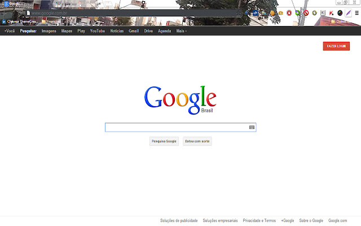361x226 pixels.
Task: Open the color wheel lens extension
Action: pos(340,13)
